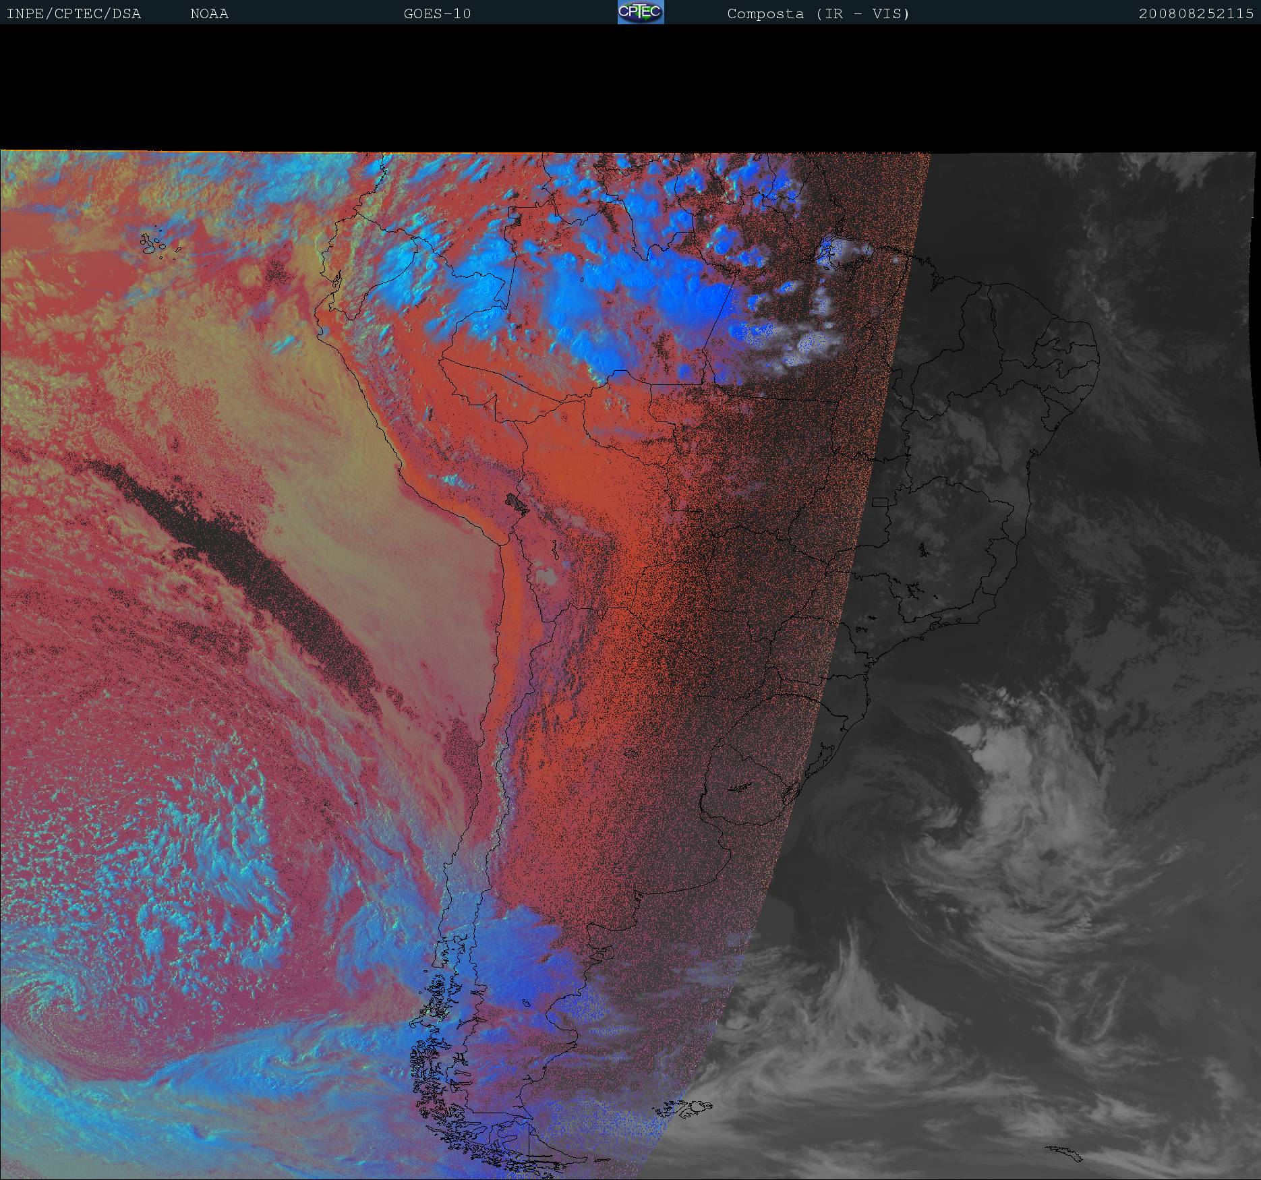Click the CPTEC logo in the header
This screenshot has width=1261, height=1180.
click(x=640, y=12)
